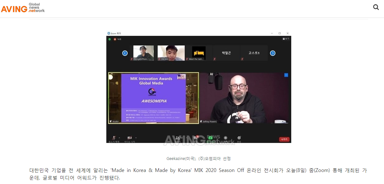Click the red leave meeting (나가기) button
The height and width of the screenshot is (184, 384).
point(284,139)
